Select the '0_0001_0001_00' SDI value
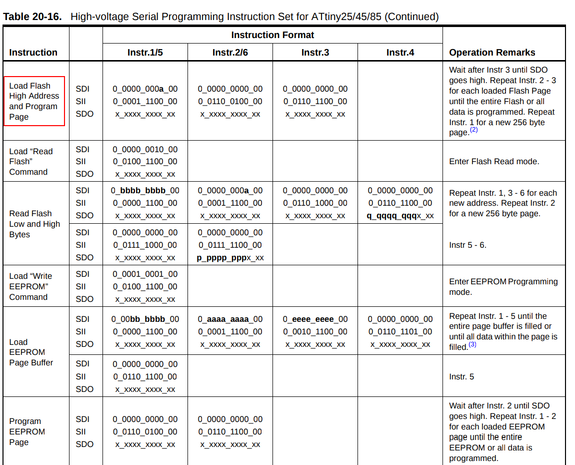Screen dimensions: 575x465 [x=145, y=274]
